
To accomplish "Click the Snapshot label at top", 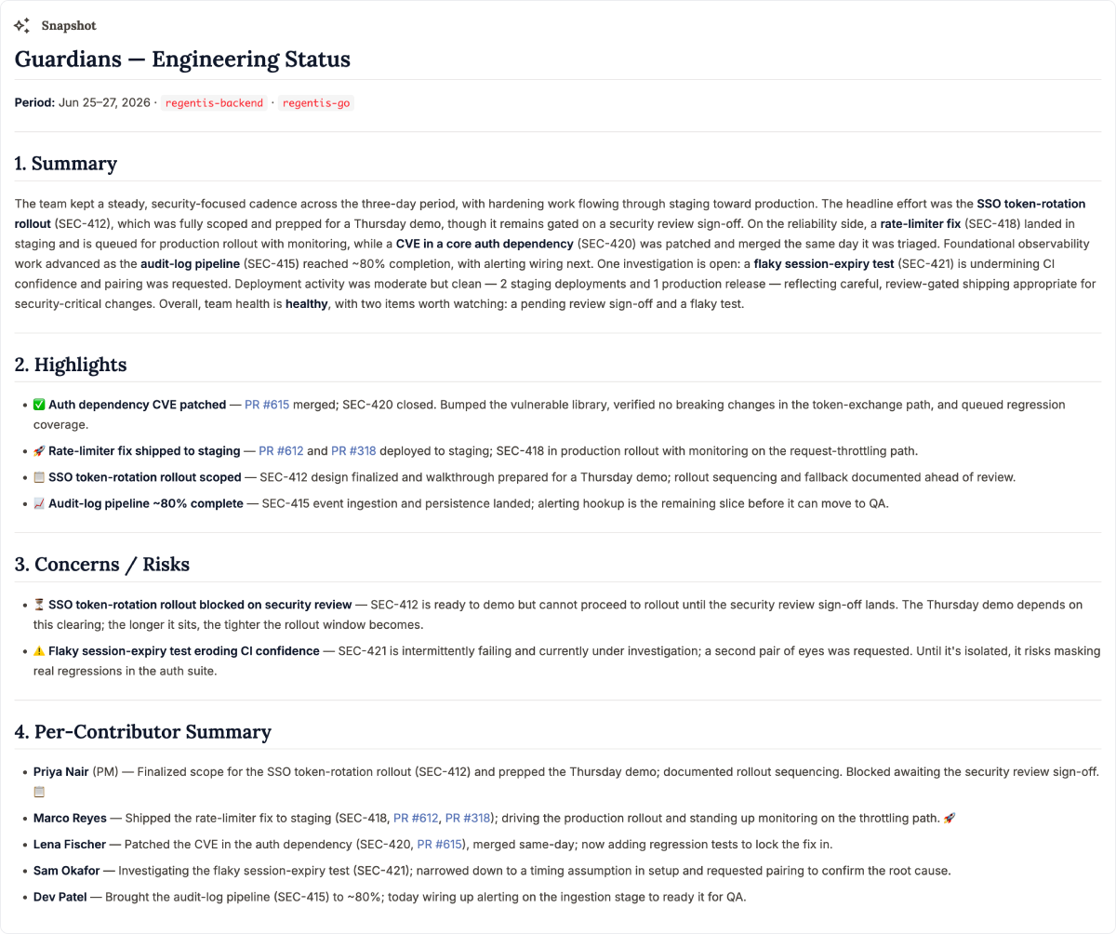I will (x=69, y=26).
